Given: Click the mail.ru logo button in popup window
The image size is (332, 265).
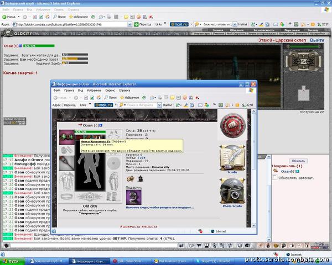Looking at the screenshot, I should [104, 105].
